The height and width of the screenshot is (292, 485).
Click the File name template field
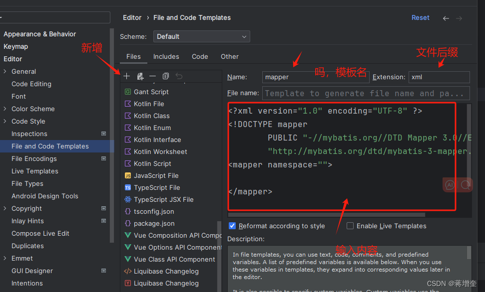coord(366,93)
